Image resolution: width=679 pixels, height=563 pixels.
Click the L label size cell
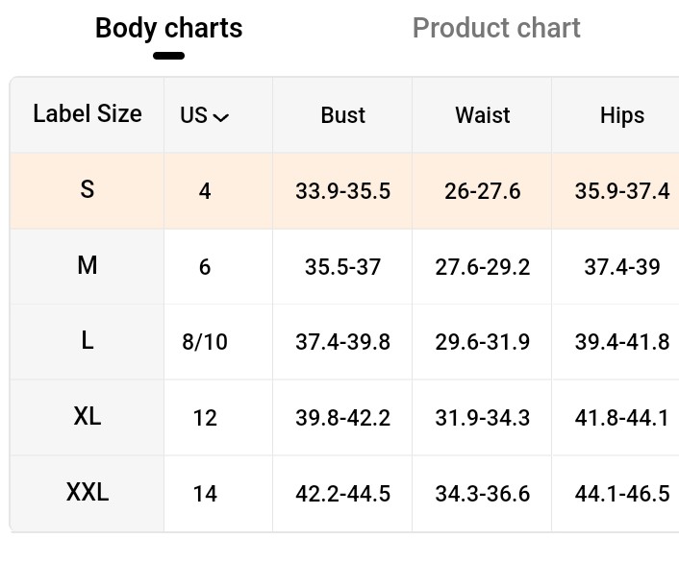pyautogui.click(x=88, y=341)
